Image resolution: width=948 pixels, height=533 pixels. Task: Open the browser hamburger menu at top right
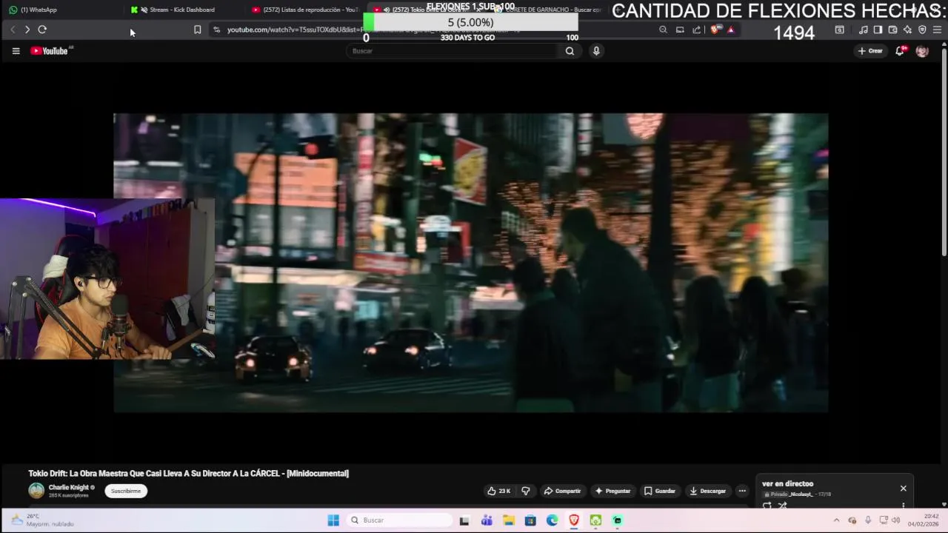937,30
